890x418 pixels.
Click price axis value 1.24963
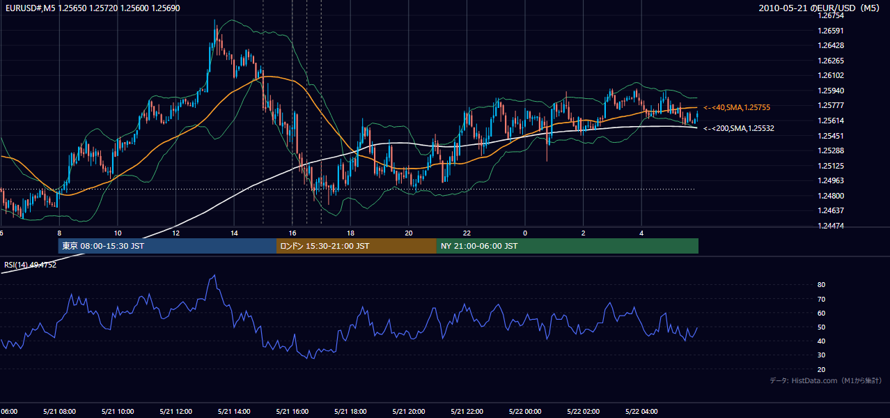[x=830, y=180]
